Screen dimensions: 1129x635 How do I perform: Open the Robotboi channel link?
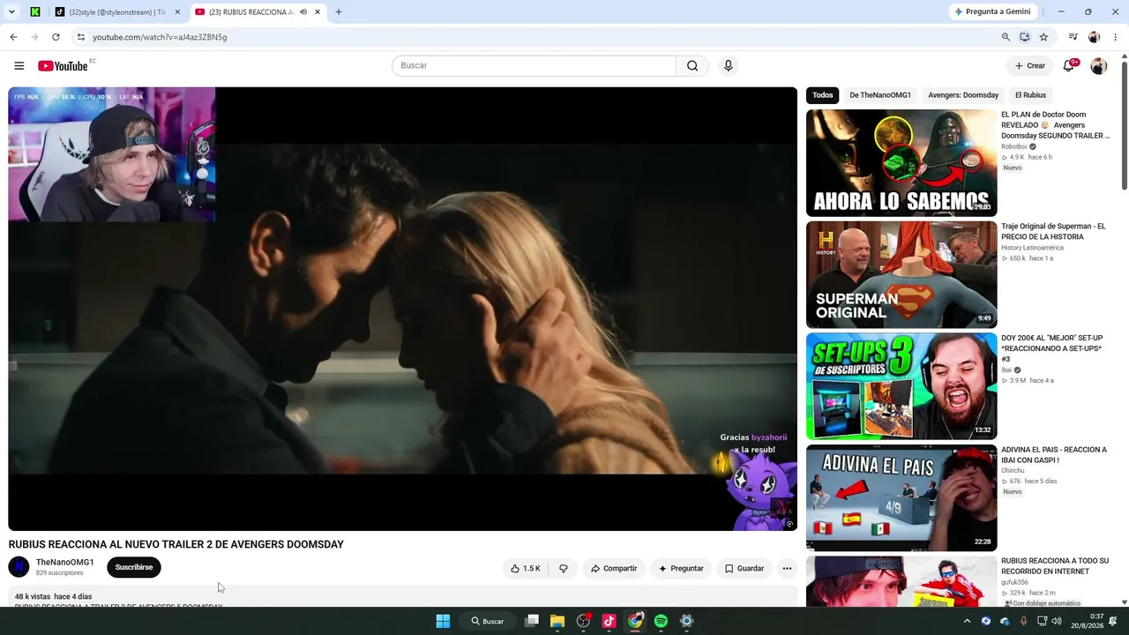1014,146
